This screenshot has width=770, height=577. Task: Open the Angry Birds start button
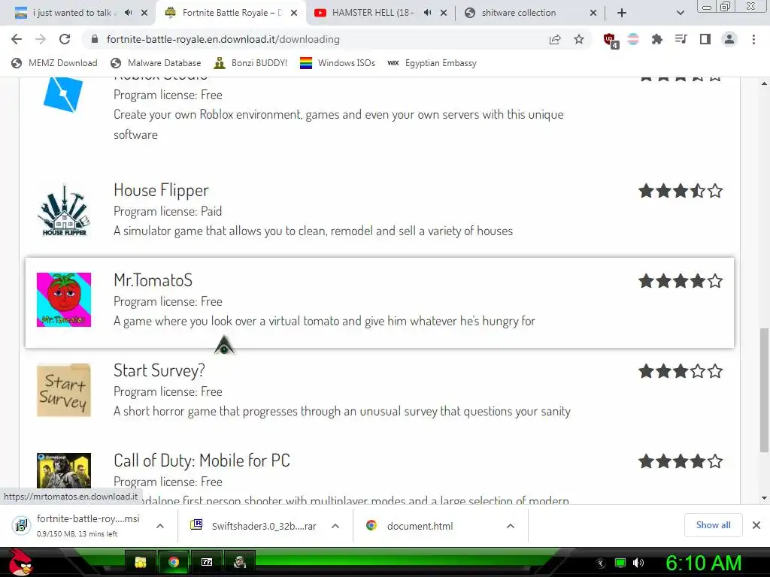[x=20, y=562]
